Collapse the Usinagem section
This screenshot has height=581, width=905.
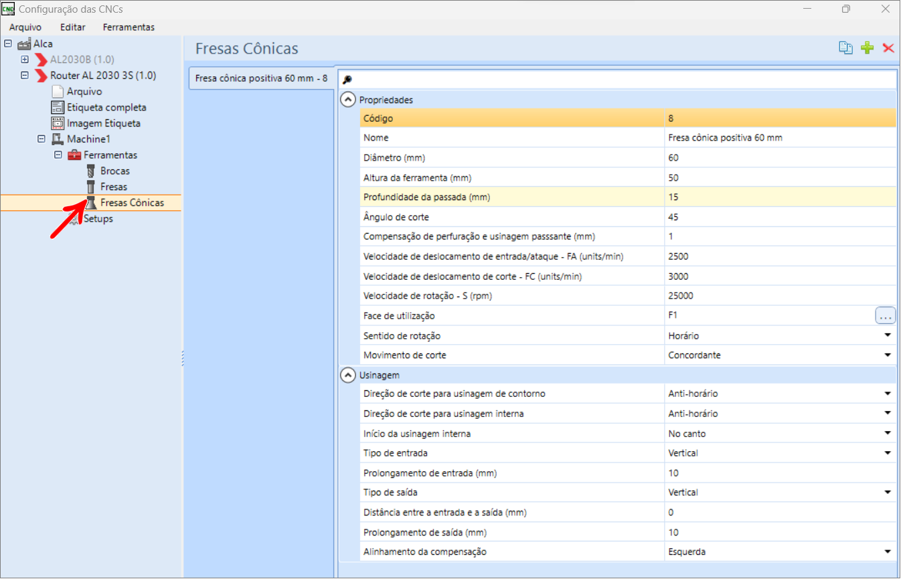347,375
